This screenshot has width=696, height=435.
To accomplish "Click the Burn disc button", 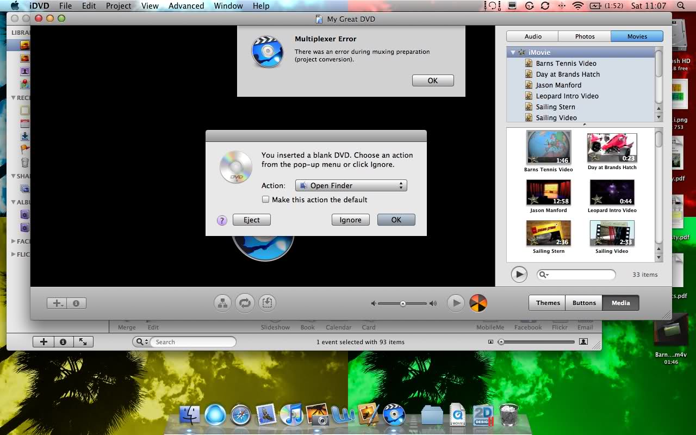I will coord(478,303).
